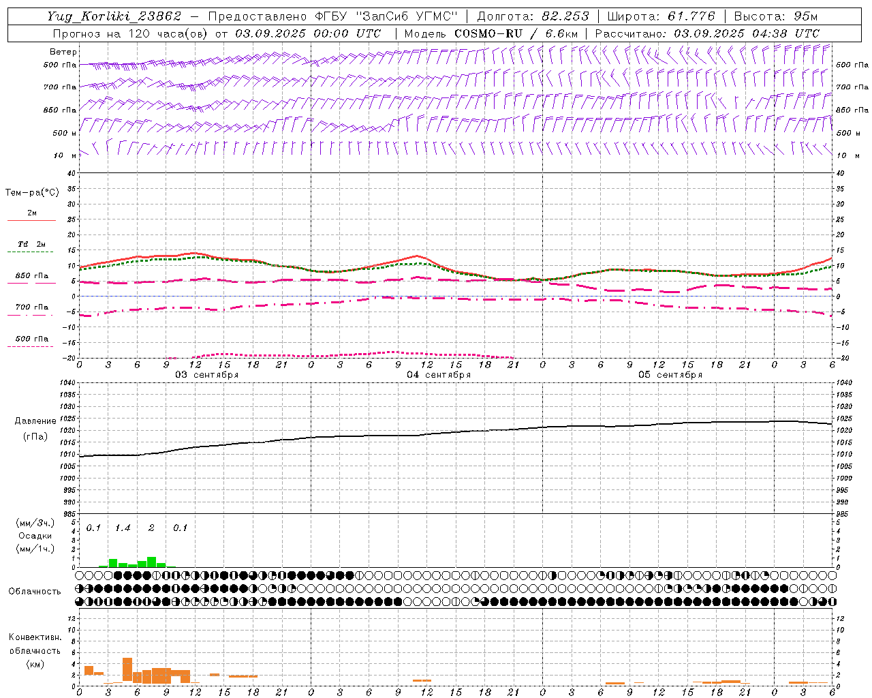Click the tallest green precipitation bar
872x698 pixels.
[152, 562]
